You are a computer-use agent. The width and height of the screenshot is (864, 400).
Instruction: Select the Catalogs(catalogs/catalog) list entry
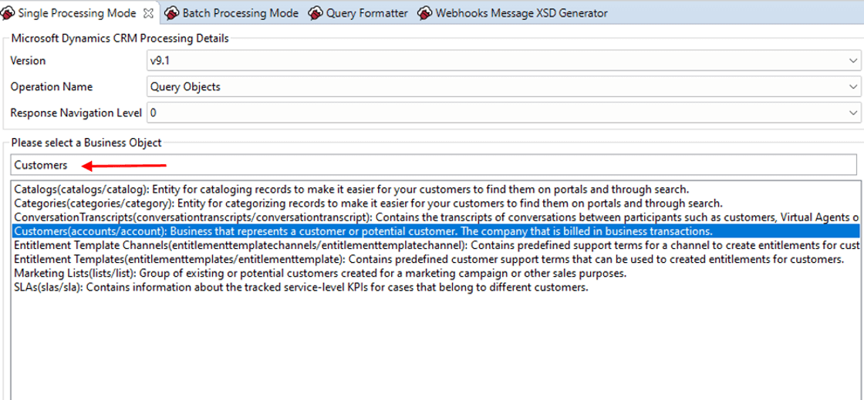435,190
